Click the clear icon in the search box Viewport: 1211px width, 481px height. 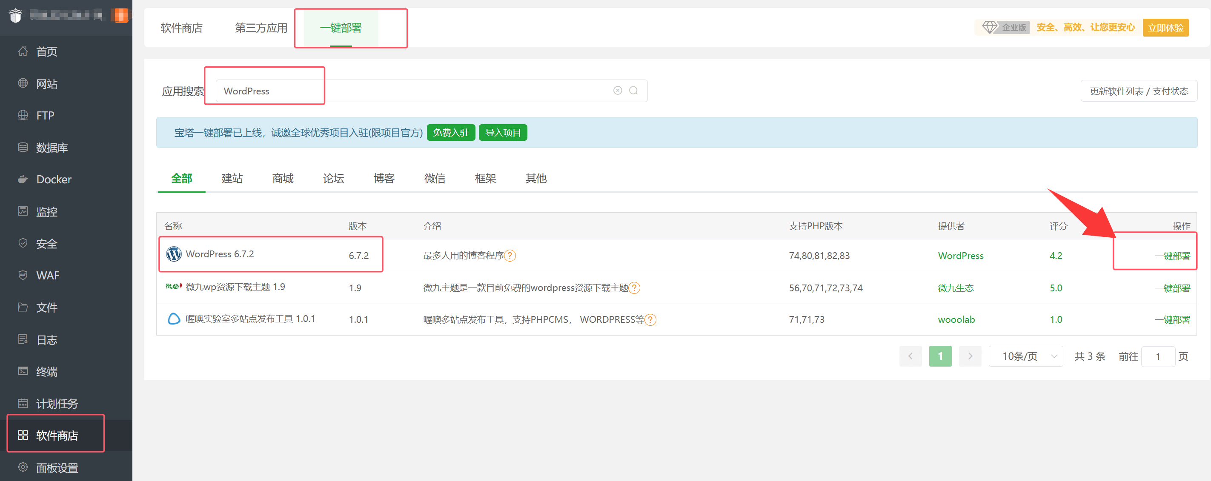tap(617, 91)
